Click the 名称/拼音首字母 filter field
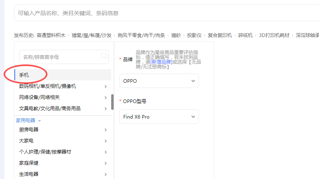 (60, 56)
